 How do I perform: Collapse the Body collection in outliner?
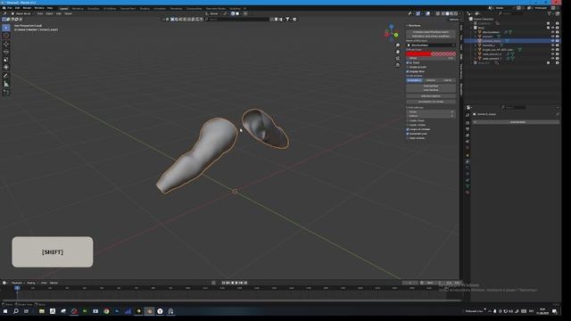[x=472, y=28]
